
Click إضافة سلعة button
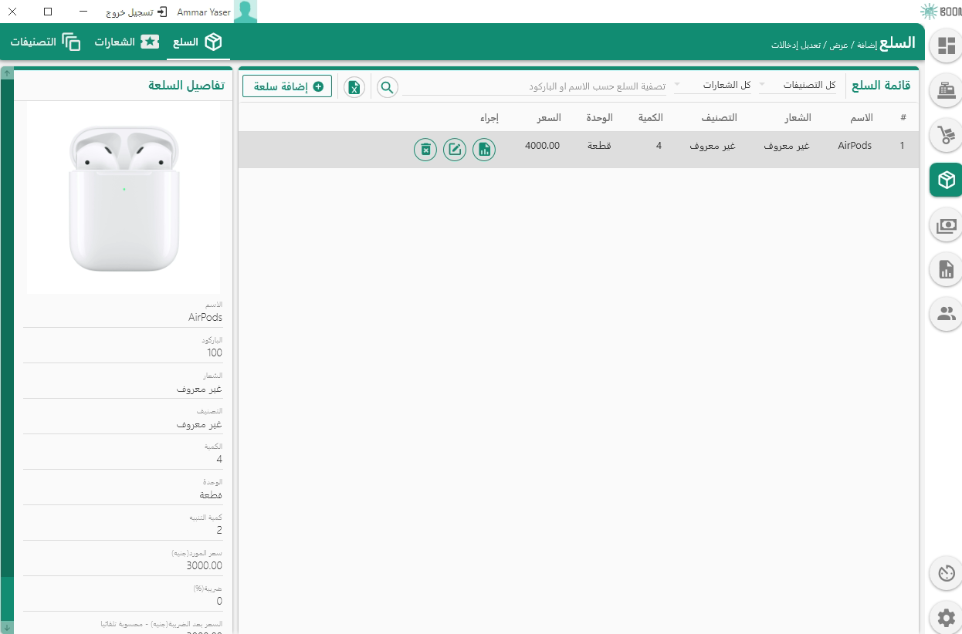[287, 86]
